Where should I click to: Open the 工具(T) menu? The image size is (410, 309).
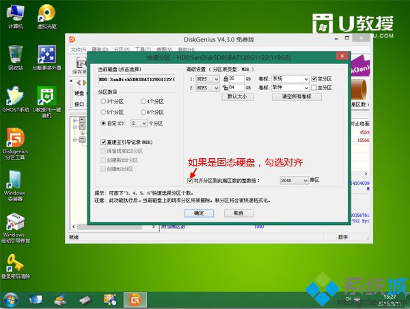143,49
